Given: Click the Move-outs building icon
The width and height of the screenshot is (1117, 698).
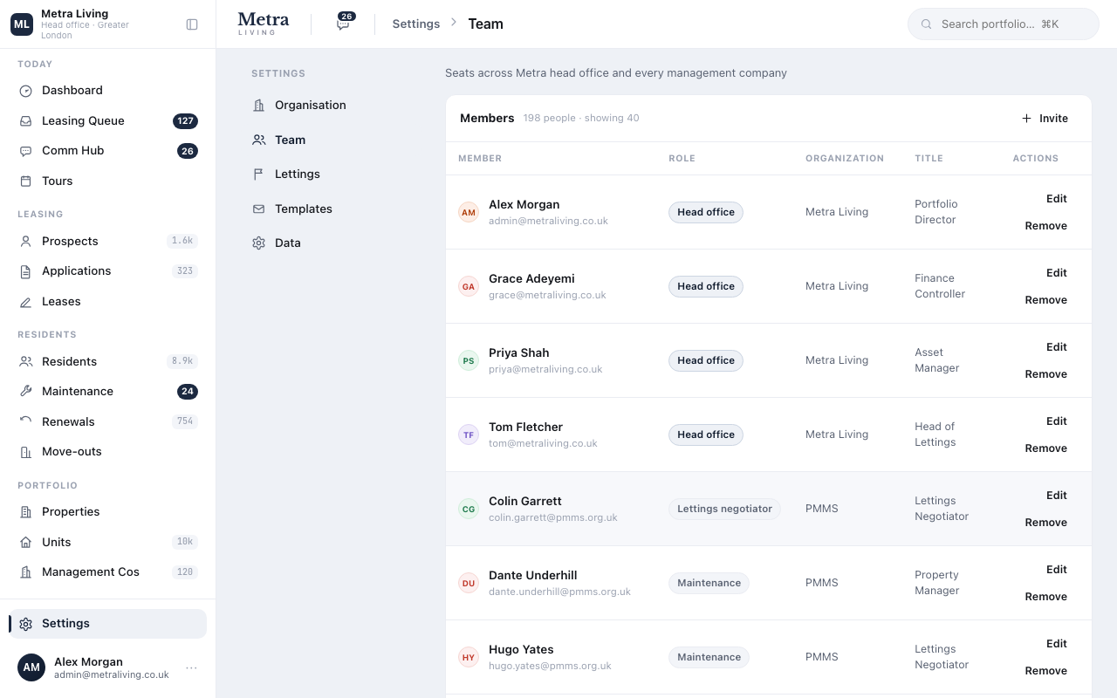Looking at the screenshot, I should coord(25,452).
